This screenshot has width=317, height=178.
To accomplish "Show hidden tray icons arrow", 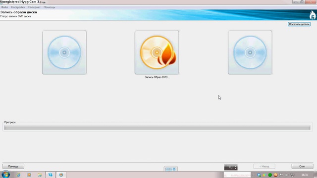I will coord(253,175).
